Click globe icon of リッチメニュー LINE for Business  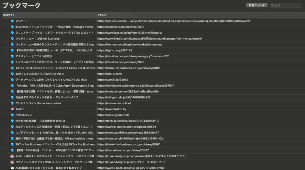[x=12, y=39]
